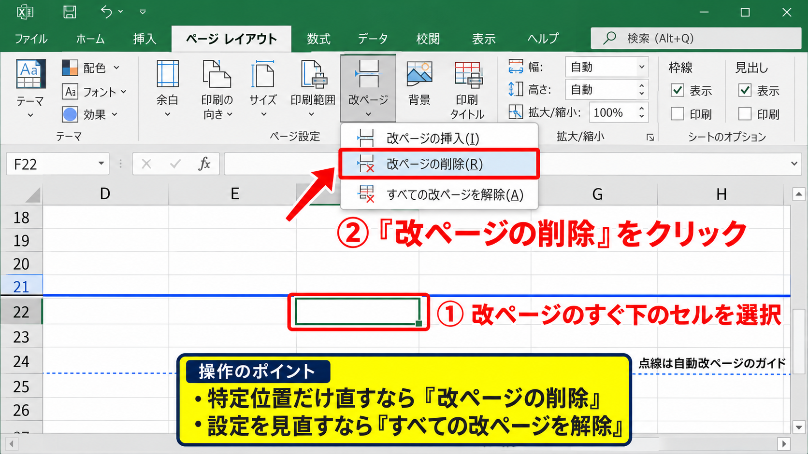Click the Undo arrow icon

tap(106, 12)
